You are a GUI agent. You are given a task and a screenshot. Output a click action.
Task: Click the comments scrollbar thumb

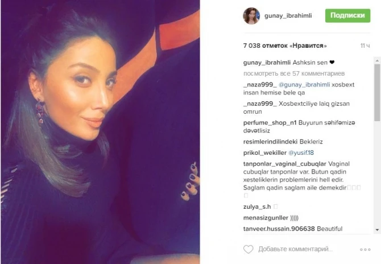377,92
